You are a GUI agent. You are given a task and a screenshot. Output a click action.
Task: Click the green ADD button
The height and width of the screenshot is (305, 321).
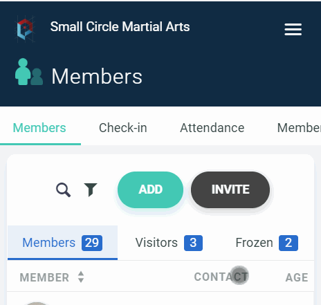pyautogui.click(x=150, y=190)
